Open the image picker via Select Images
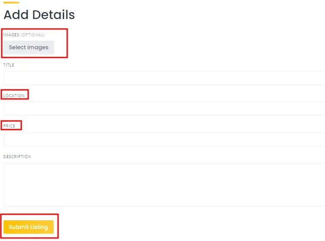 coord(29,48)
